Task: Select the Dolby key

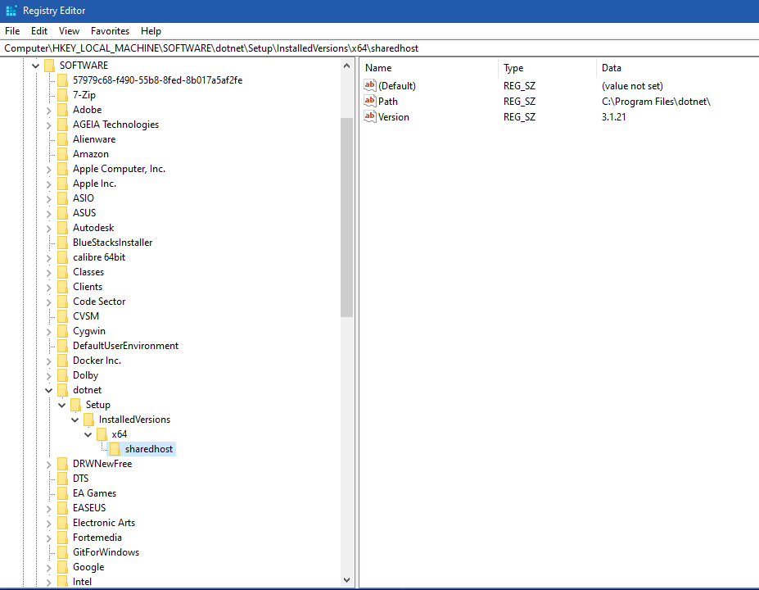Action: pos(85,375)
